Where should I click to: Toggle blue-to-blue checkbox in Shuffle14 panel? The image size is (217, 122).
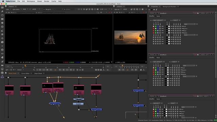click(158, 31)
